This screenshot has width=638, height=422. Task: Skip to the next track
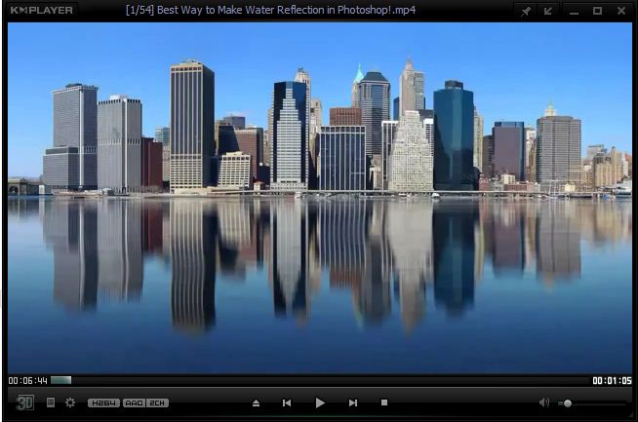[x=353, y=403]
